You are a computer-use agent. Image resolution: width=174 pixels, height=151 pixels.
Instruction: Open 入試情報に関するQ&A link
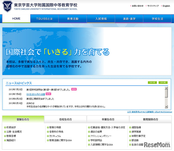click(x=101, y=145)
